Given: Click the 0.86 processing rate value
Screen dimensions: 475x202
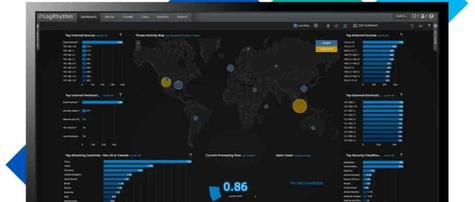Looking at the screenshot, I should click(235, 187).
